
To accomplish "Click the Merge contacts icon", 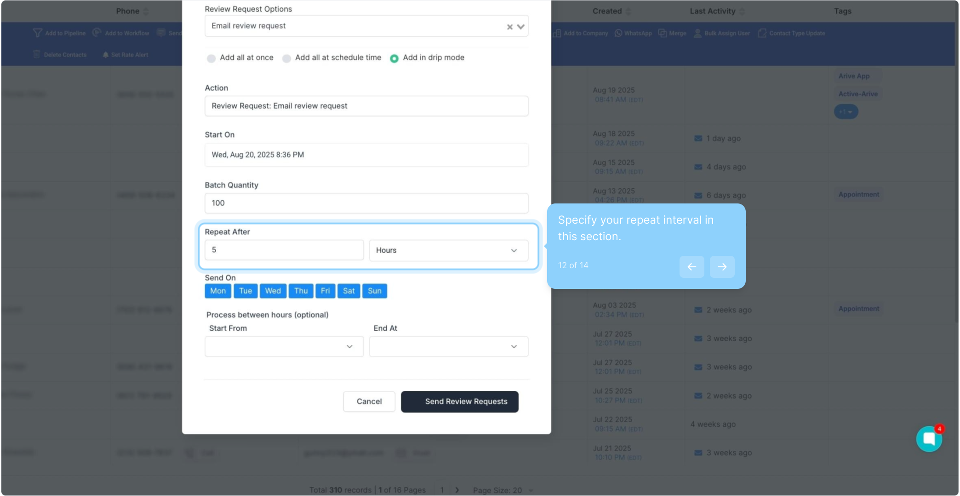I will click(x=663, y=33).
